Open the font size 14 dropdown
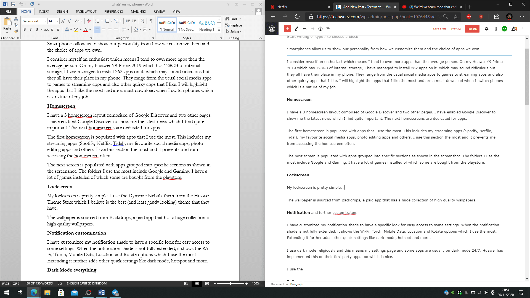 [57, 21]
